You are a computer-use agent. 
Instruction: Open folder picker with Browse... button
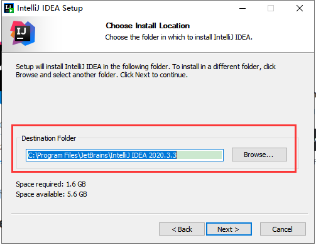pyautogui.click(x=259, y=155)
